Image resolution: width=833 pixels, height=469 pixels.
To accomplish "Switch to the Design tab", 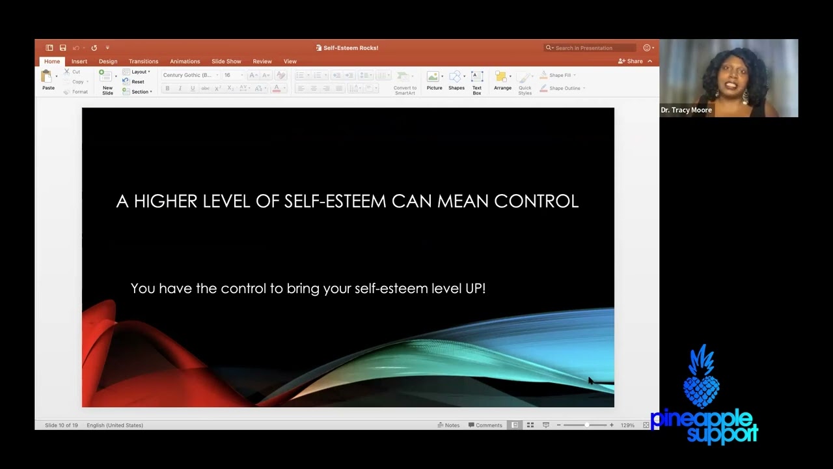I will pyautogui.click(x=108, y=61).
